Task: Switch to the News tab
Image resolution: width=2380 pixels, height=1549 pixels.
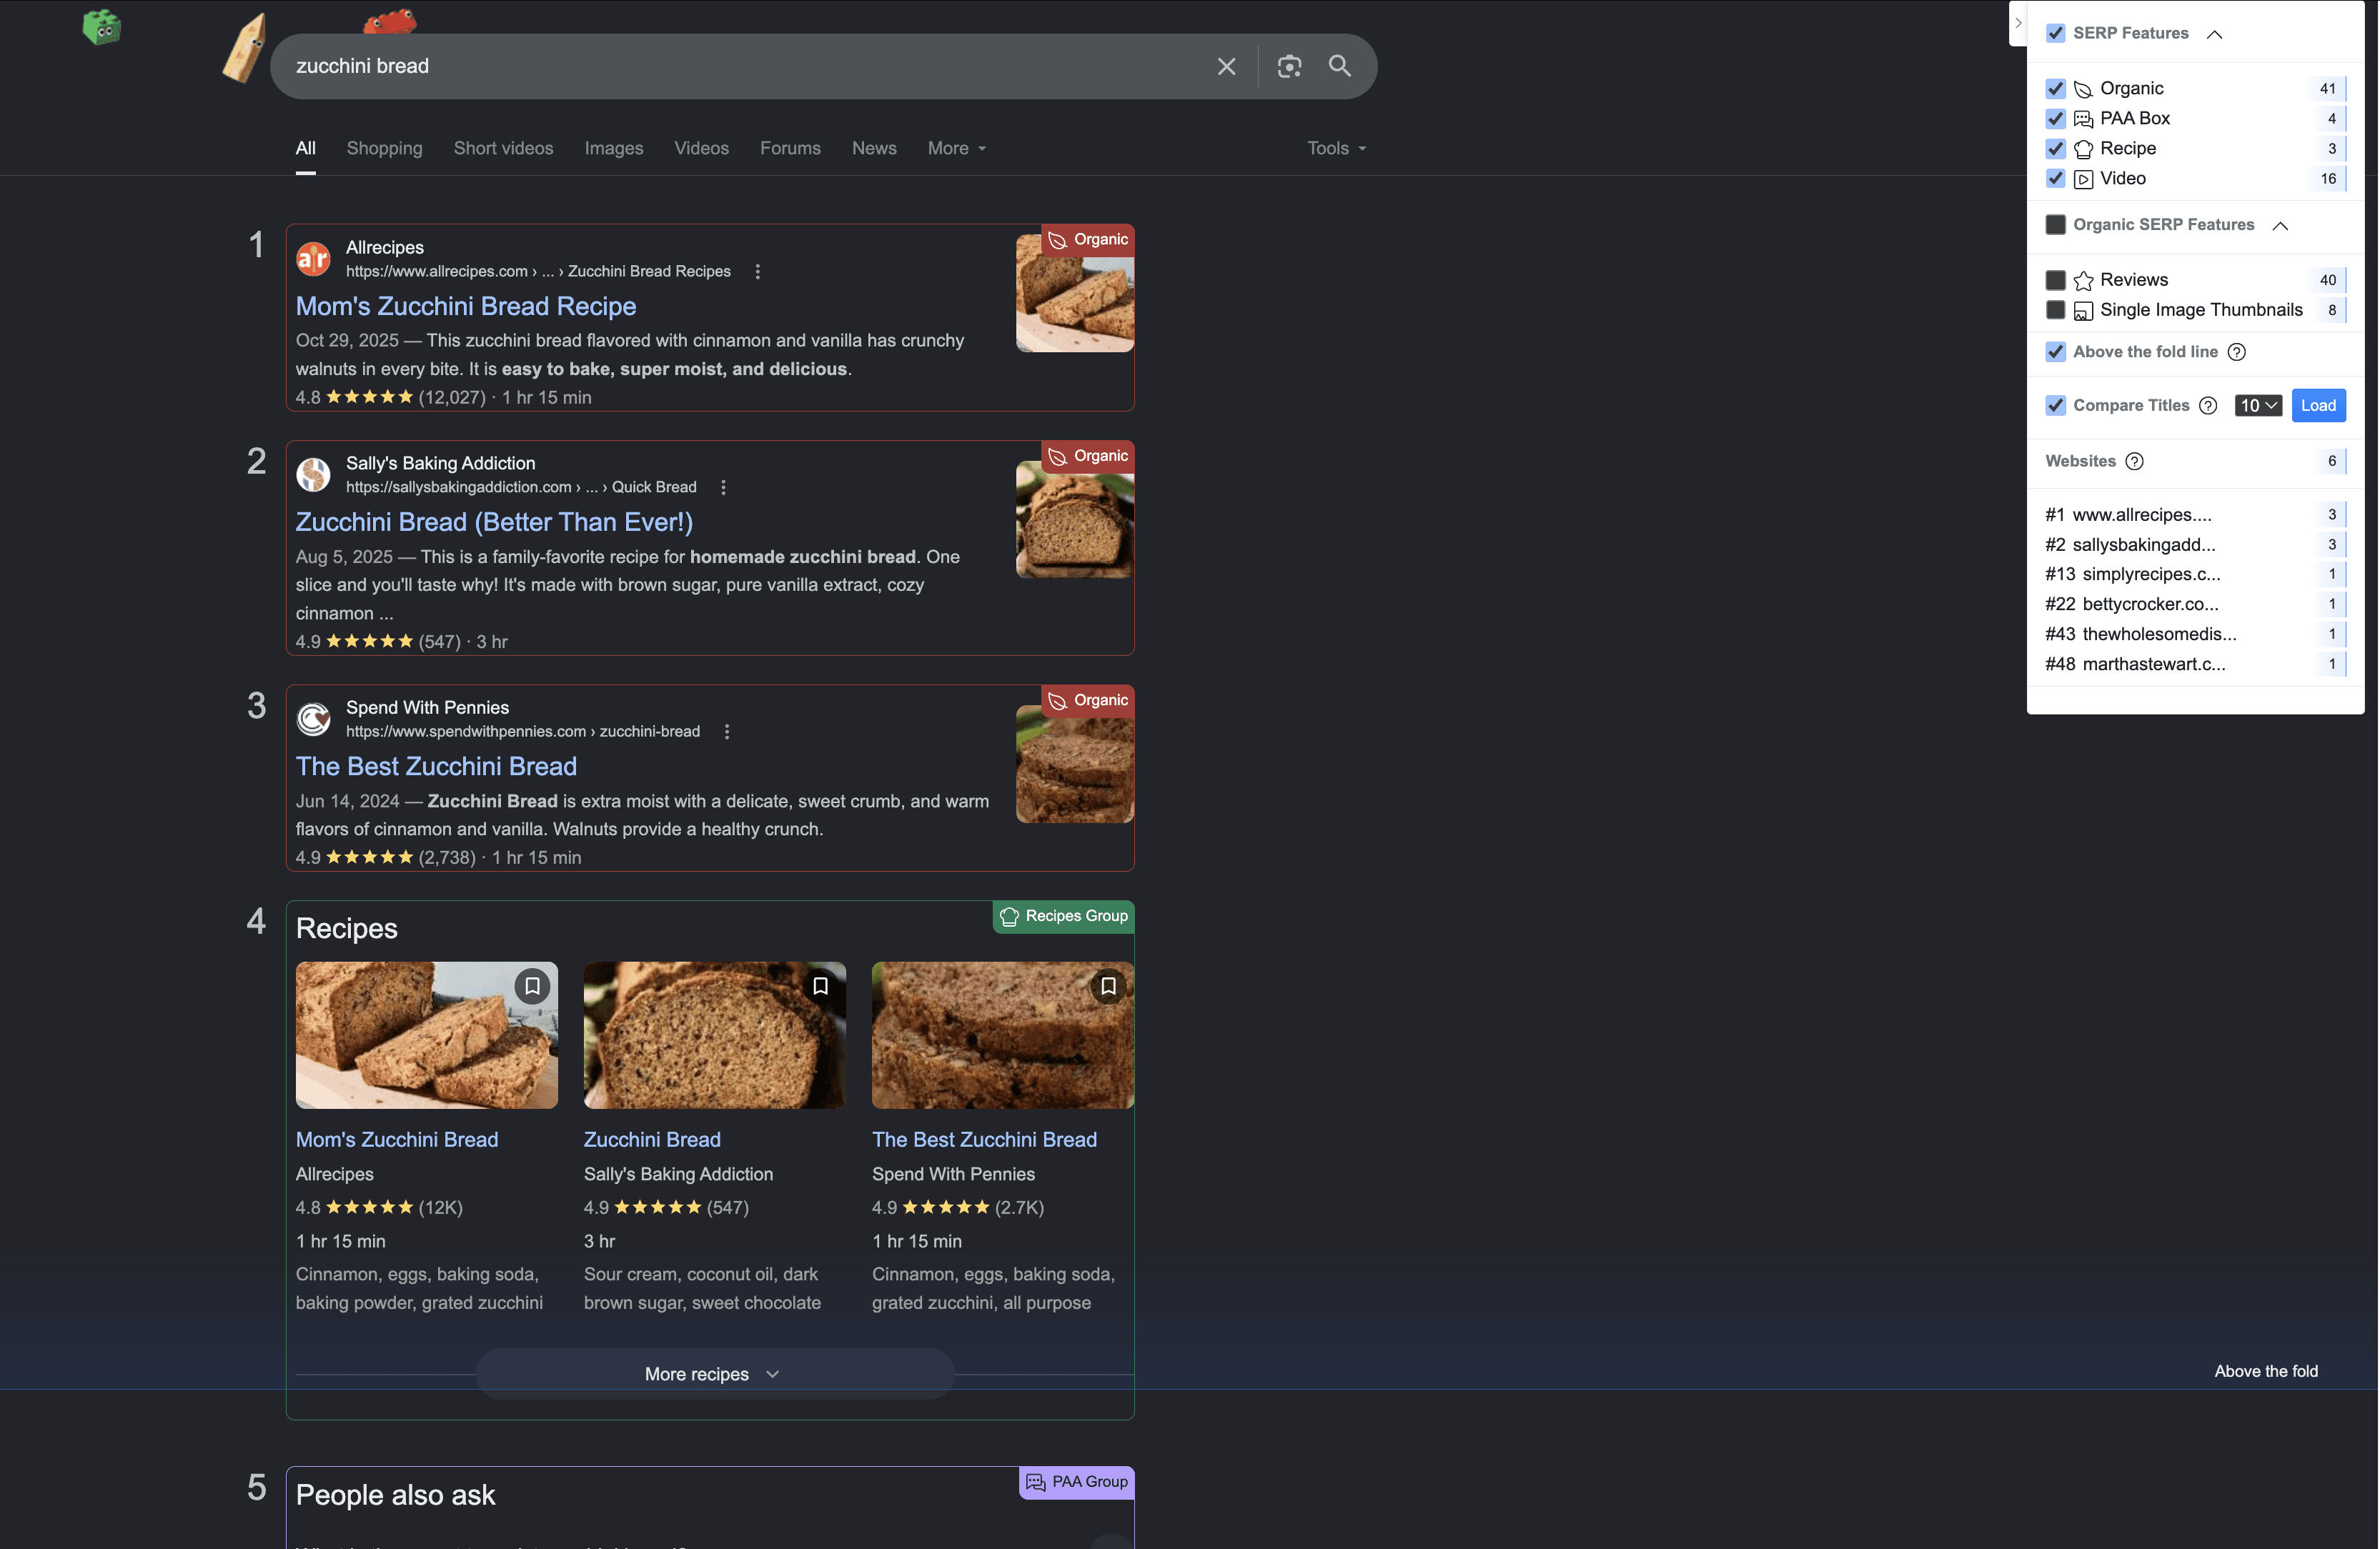Action: pyautogui.click(x=874, y=149)
